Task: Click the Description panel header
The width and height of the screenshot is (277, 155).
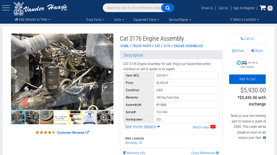Action: click(171, 55)
